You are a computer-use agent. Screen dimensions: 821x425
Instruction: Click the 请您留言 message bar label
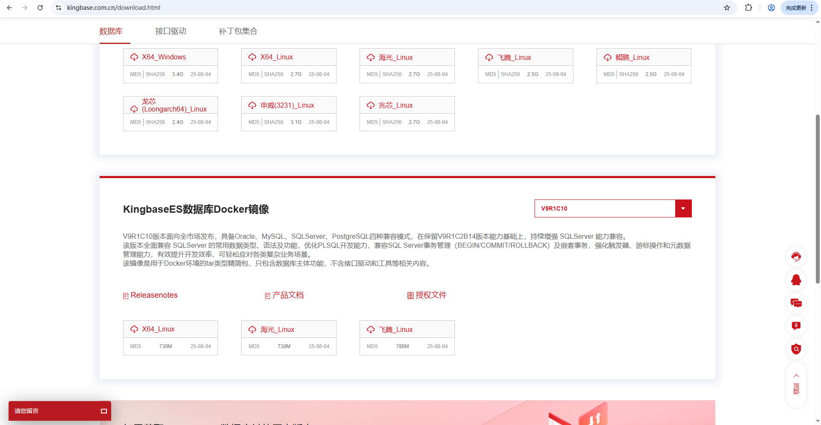27,411
